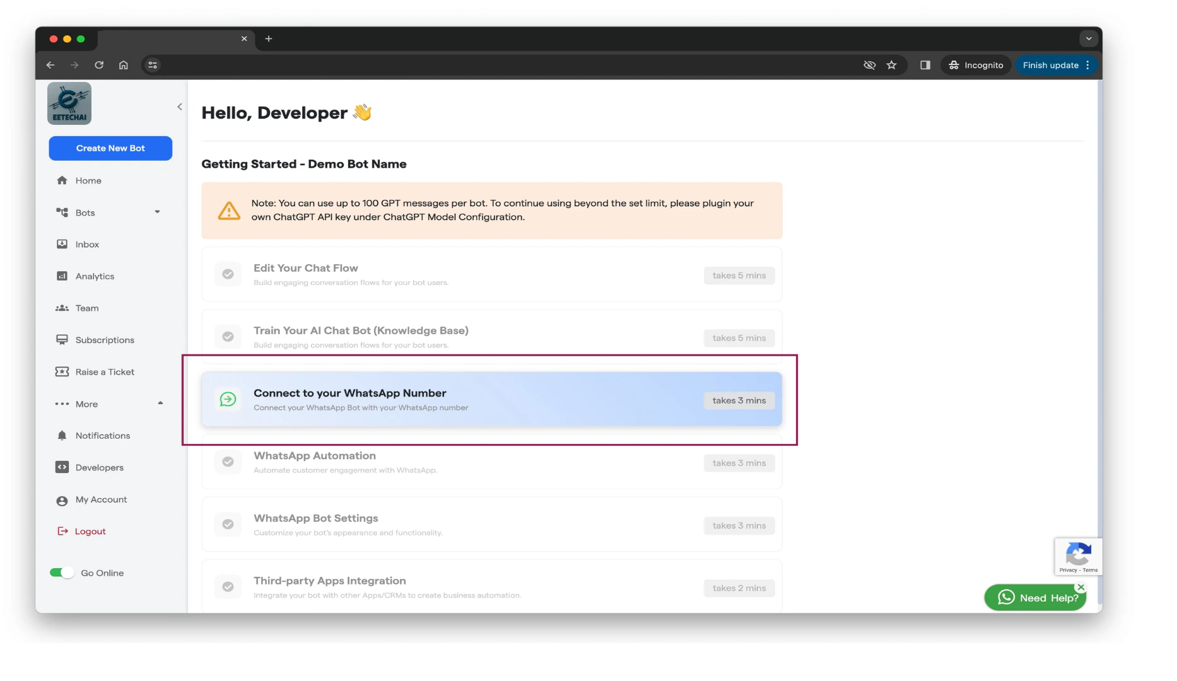The image size is (1177, 681).
Task: Go back in browser history
Action: click(x=50, y=65)
